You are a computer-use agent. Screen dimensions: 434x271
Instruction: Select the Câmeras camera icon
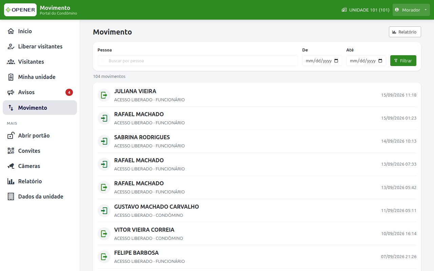(11, 166)
